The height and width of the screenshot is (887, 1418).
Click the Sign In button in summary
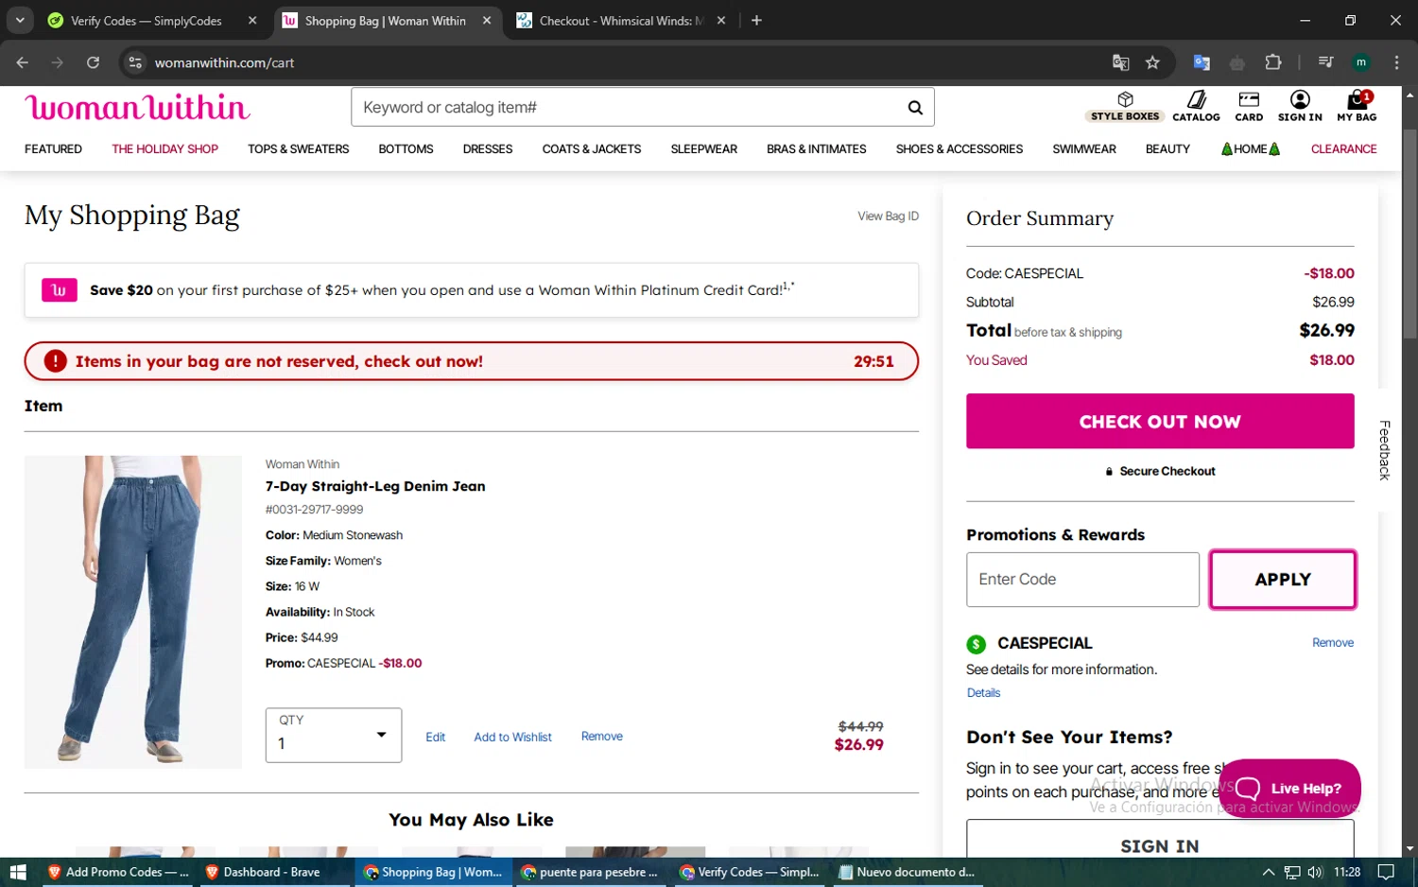[x=1160, y=841]
